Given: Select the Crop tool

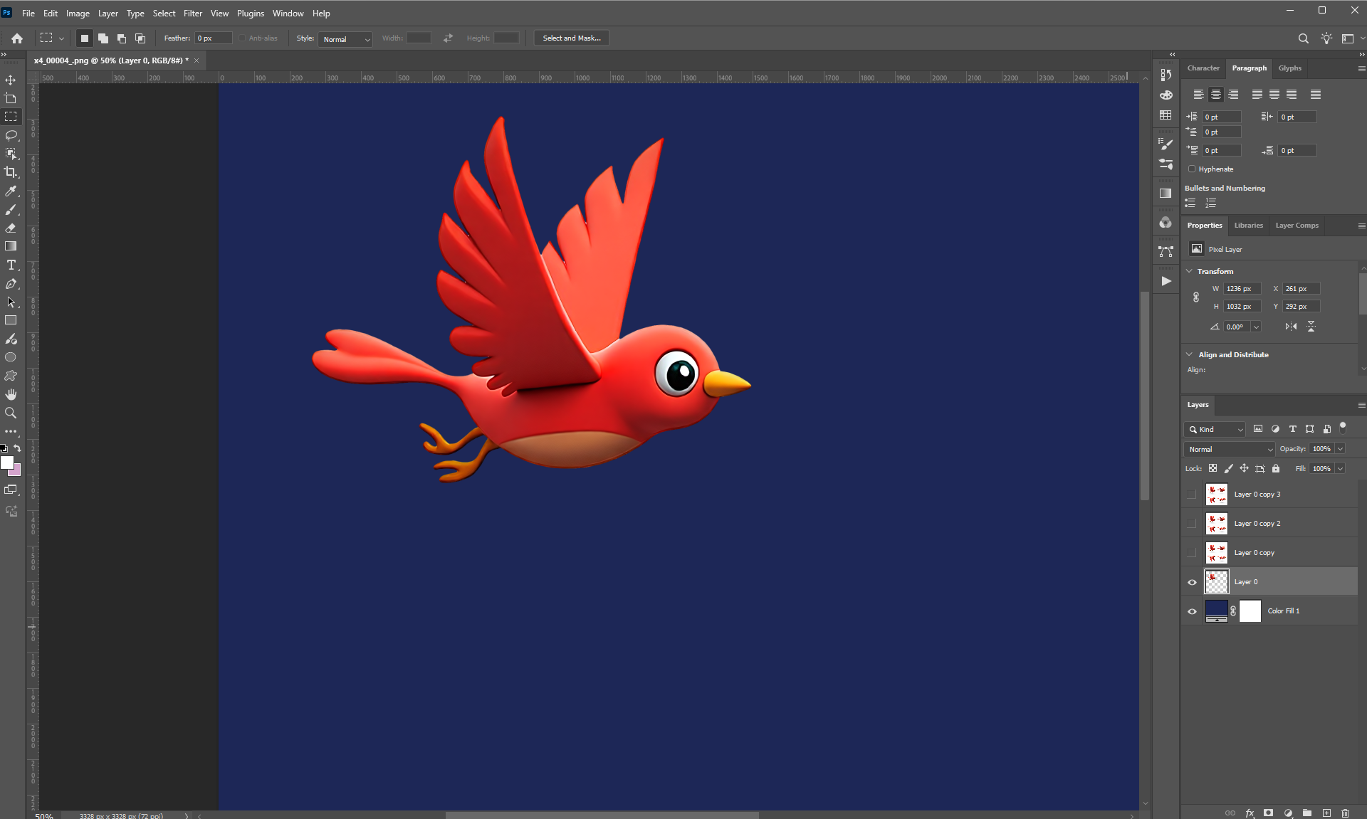Looking at the screenshot, I should 11,172.
